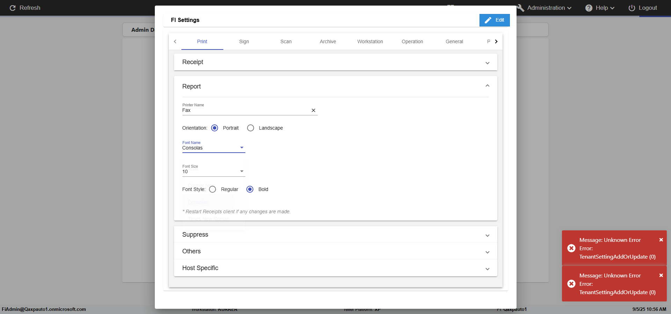Choose Regular font style
The height and width of the screenshot is (314, 671).
(x=212, y=189)
